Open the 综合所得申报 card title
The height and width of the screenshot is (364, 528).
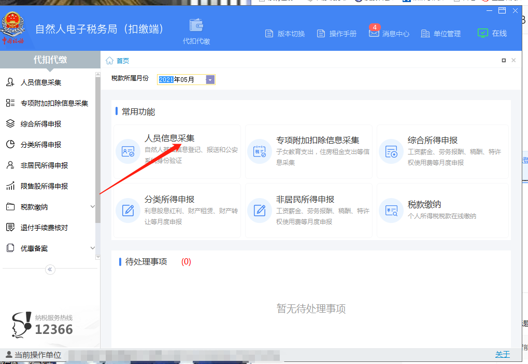432,140
